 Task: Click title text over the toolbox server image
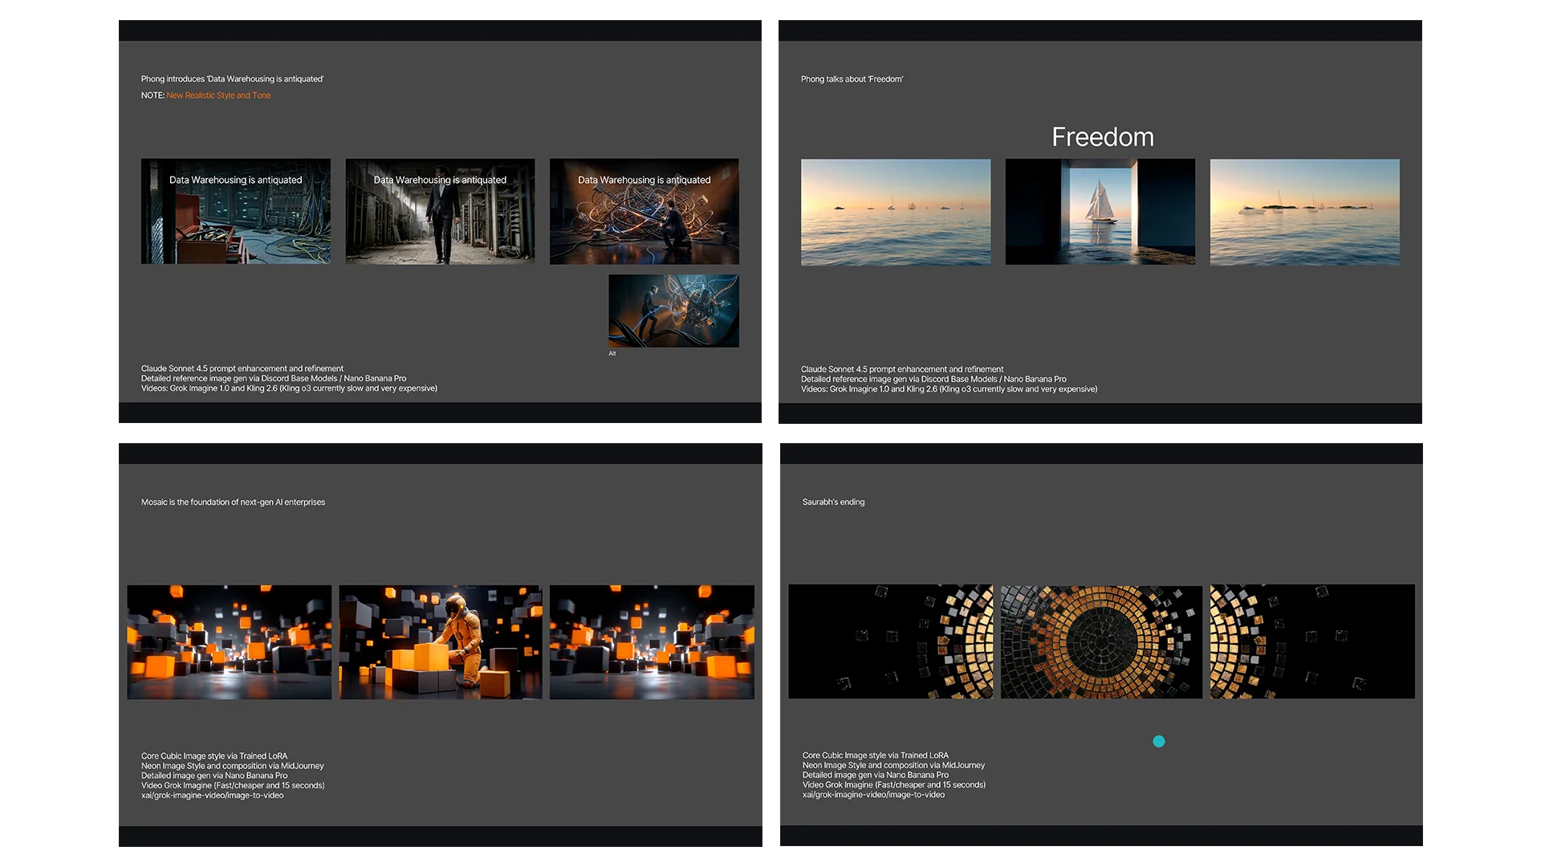click(x=235, y=180)
